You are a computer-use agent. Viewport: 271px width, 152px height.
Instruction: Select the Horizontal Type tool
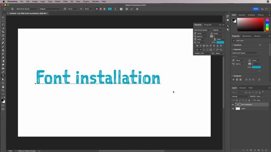pyautogui.click(x=3, y=76)
